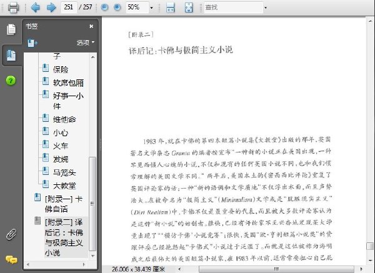The image size is (375, 273).
Task: Click the [附录二] label on the page
Action: pos(141,34)
